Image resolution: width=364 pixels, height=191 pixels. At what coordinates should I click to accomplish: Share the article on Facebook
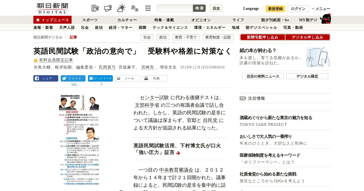(x=46, y=78)
